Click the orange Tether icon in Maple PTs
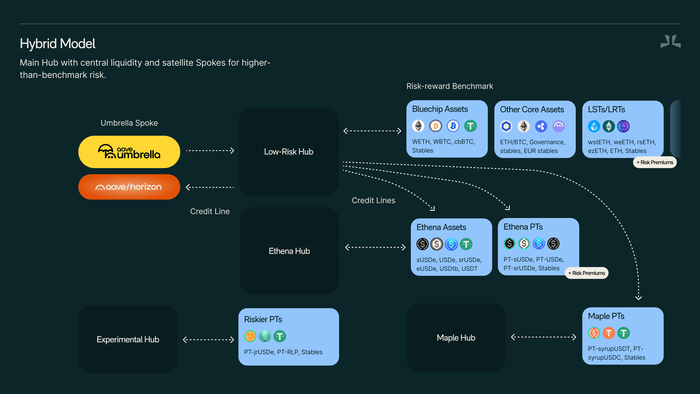The height and width of the screenshot is (394, 700). [609, 333]
